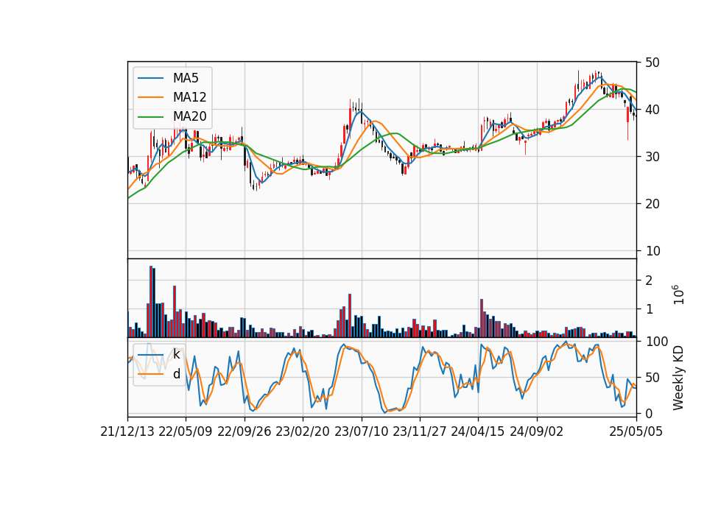The image size is (707, 508).
Task: Click the blue MA5 legend line sample
Action: (150, 78)
